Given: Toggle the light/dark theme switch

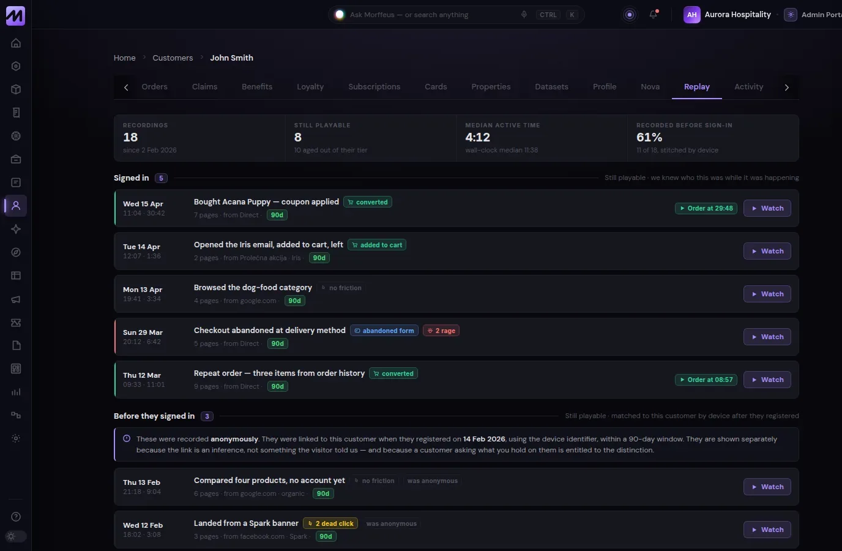Looking at the screenshot, I should click(16, 536).
